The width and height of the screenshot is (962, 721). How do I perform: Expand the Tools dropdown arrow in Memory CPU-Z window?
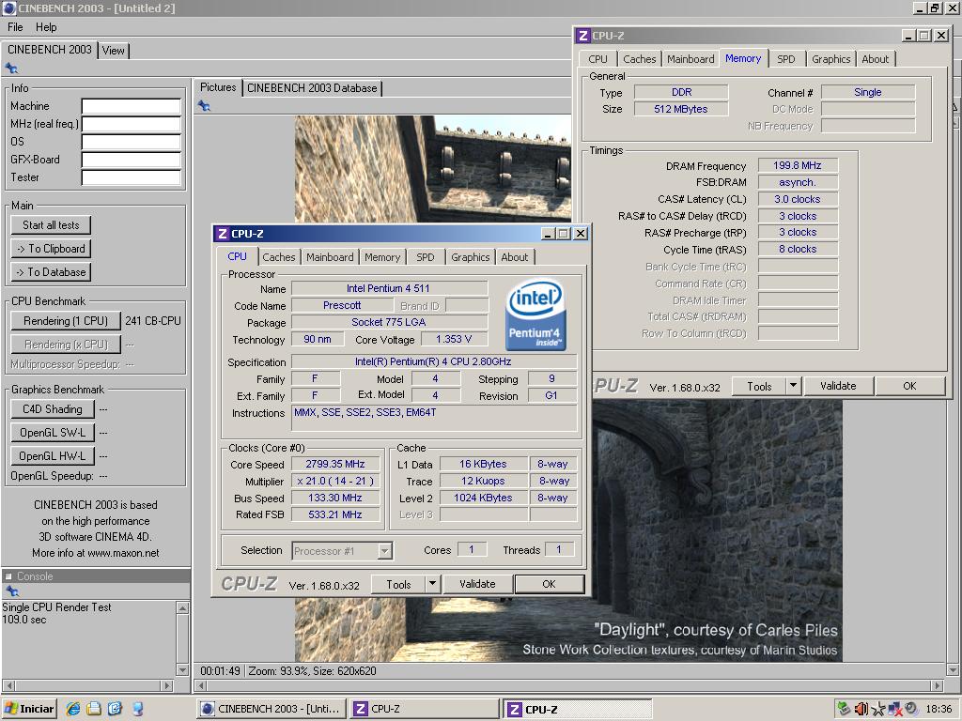(793, 386)
